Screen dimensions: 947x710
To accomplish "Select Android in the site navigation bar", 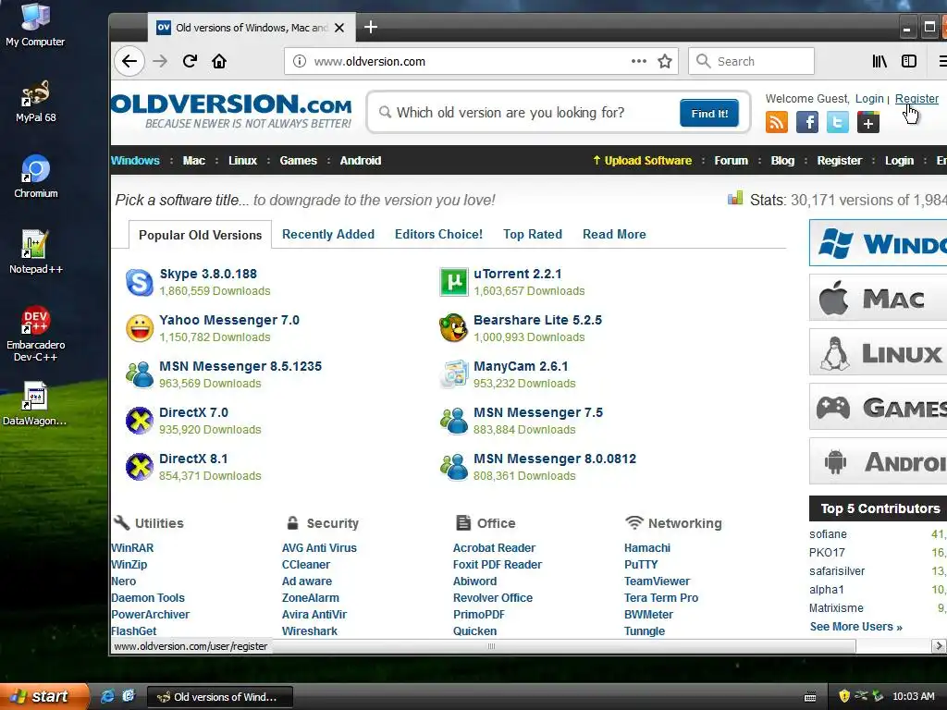I will click(361, 161).
